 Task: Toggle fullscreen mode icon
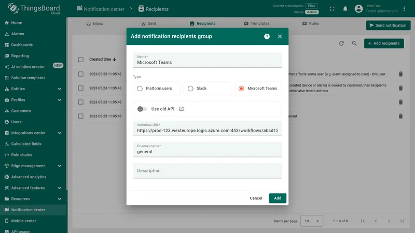click(x=332, y=9)
